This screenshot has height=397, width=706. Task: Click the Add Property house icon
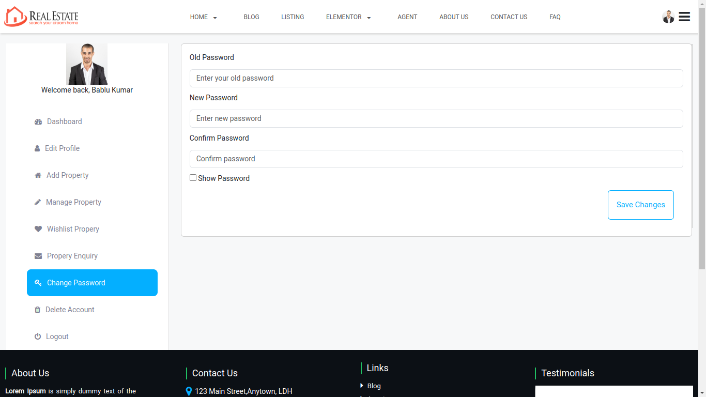[38, 175]
